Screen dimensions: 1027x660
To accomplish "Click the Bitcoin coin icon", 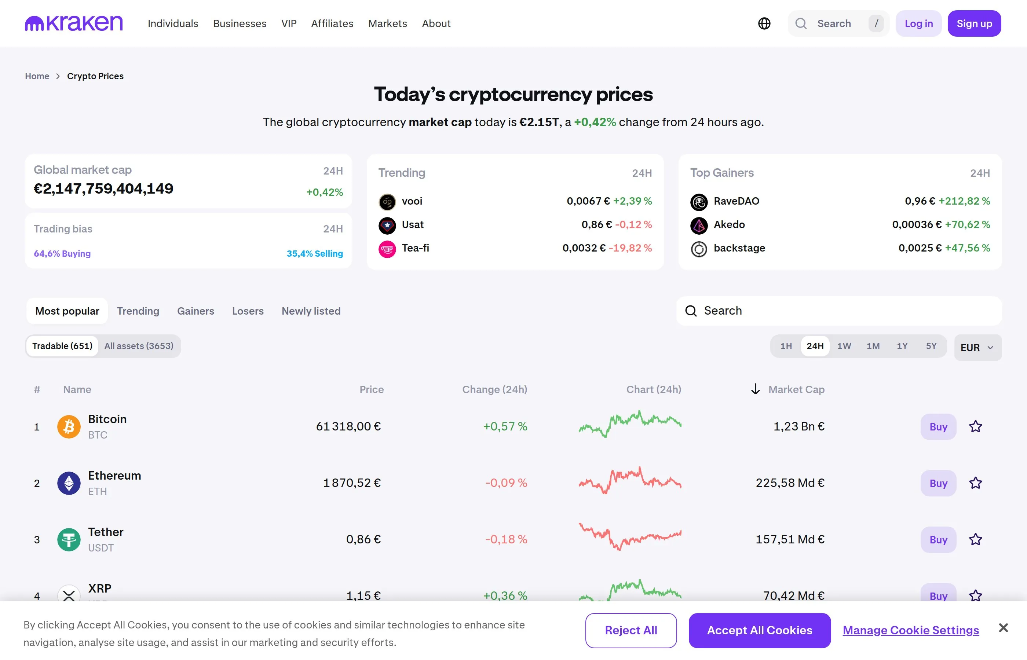I will click(69, 426).
